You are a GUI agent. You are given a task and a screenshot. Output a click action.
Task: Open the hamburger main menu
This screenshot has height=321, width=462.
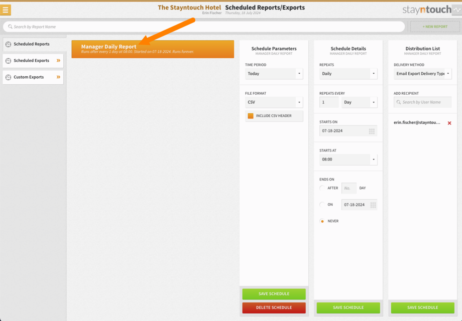click(x=6, y=10)
